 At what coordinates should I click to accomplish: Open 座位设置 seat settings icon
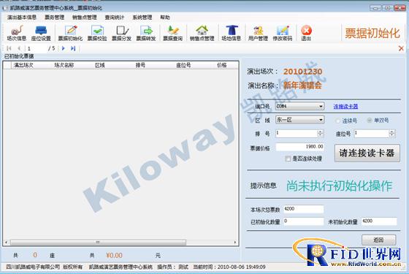pyautogui.click(x=41, y=33)
